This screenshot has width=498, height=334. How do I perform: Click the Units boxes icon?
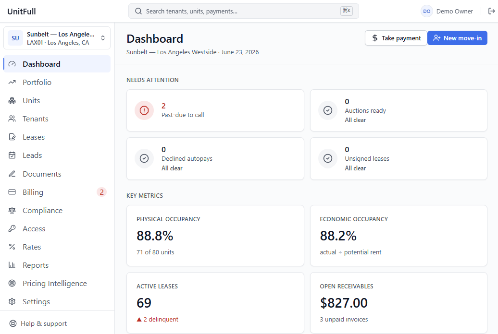click(12, 101)
